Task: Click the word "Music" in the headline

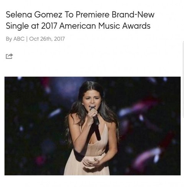Action: 109,26
